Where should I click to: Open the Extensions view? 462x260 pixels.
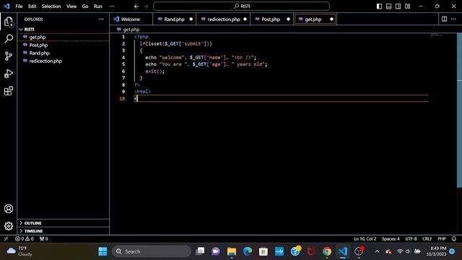(9, 91)
